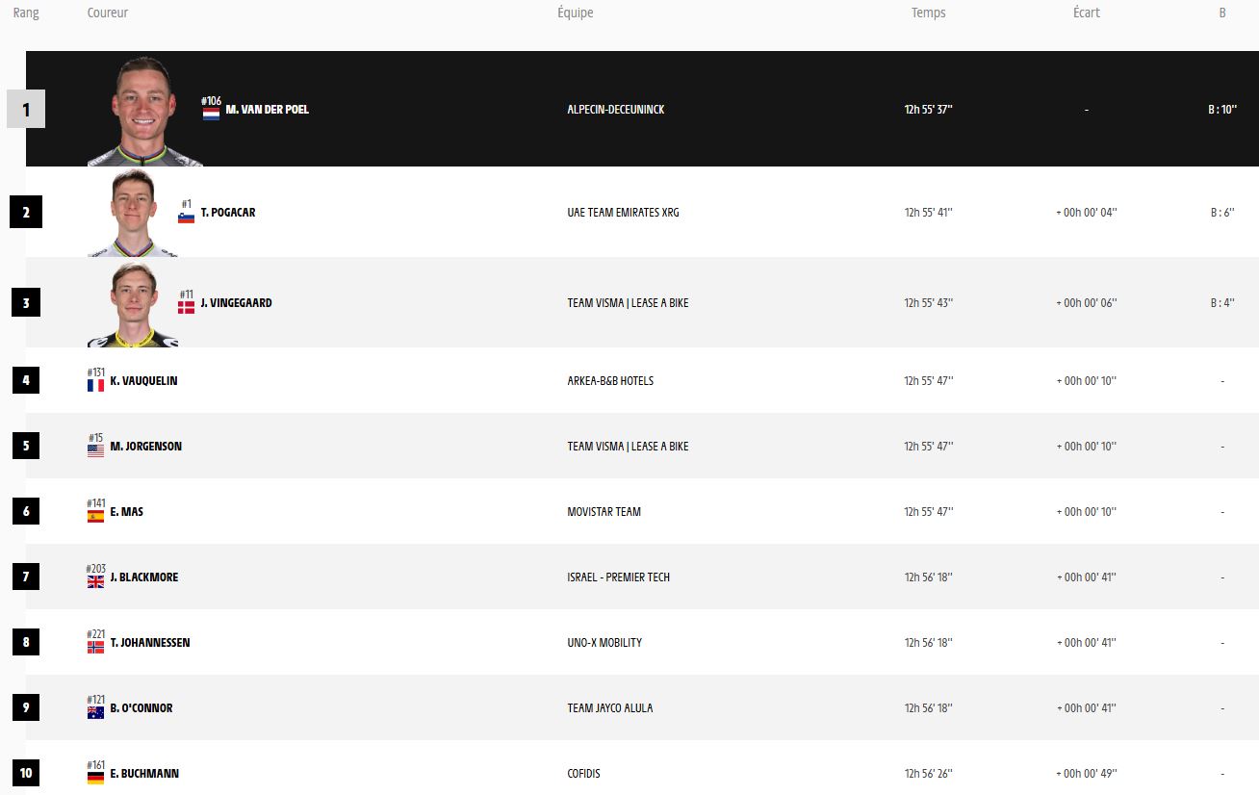The image size is (1259, 795).
Task: Click the Netherlands flag beside Van der Poel
Action: click(211, 114)
